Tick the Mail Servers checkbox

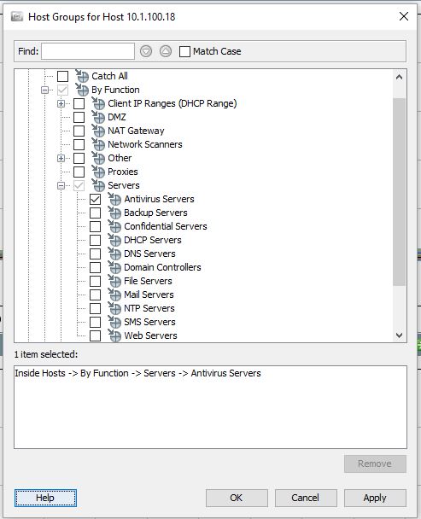96,294
